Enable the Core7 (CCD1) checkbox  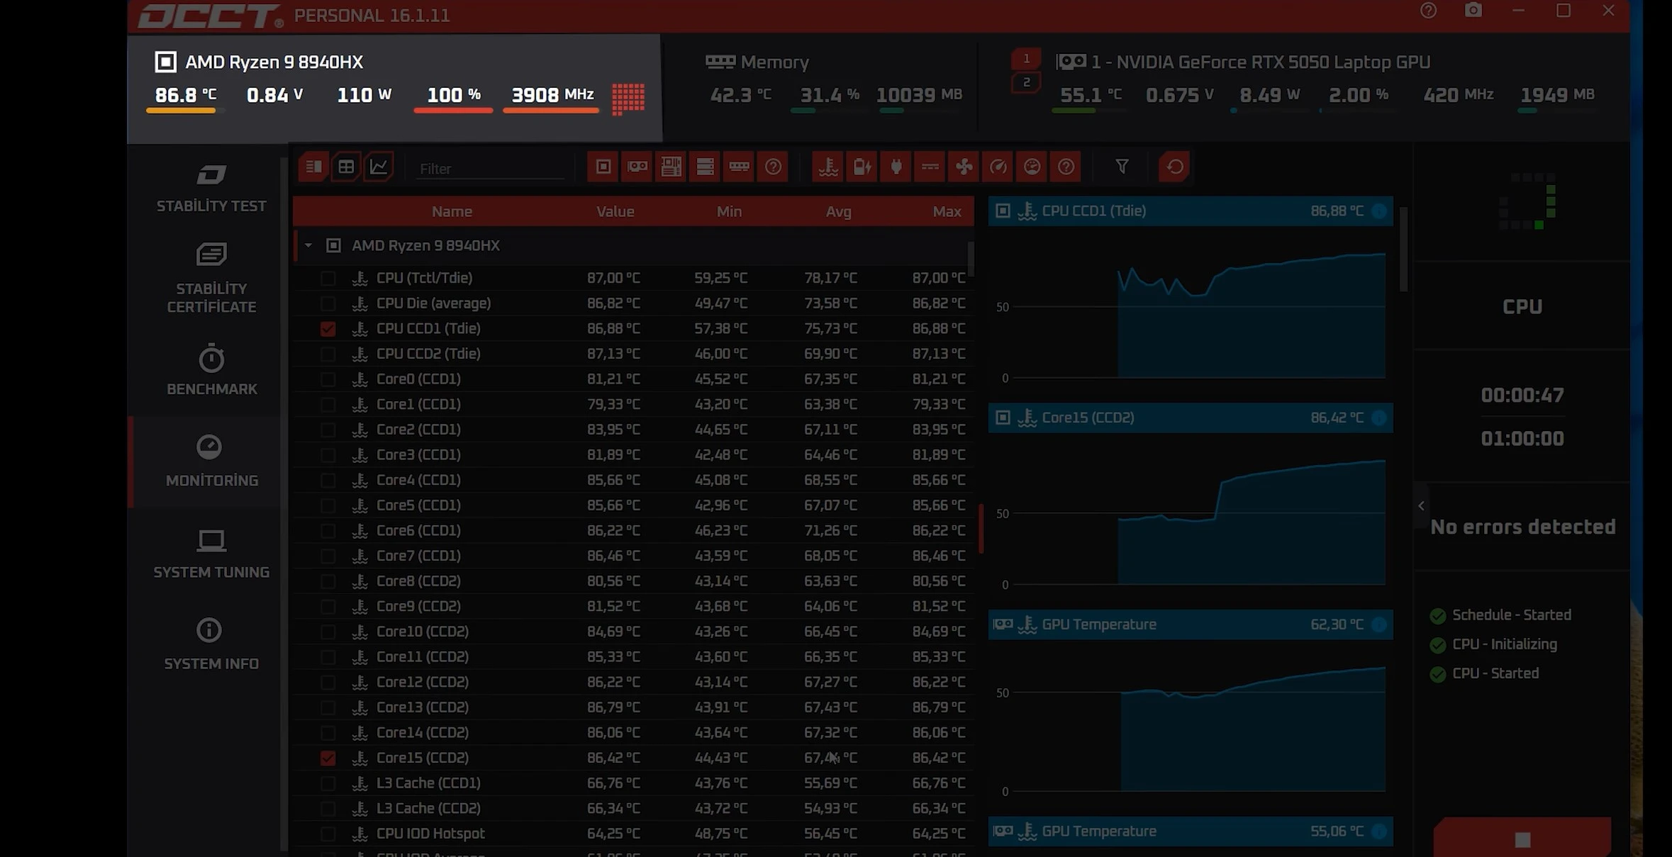328,556
